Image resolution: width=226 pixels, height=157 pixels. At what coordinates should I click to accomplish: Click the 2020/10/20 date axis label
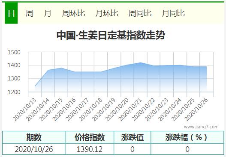tap(117, 110)
